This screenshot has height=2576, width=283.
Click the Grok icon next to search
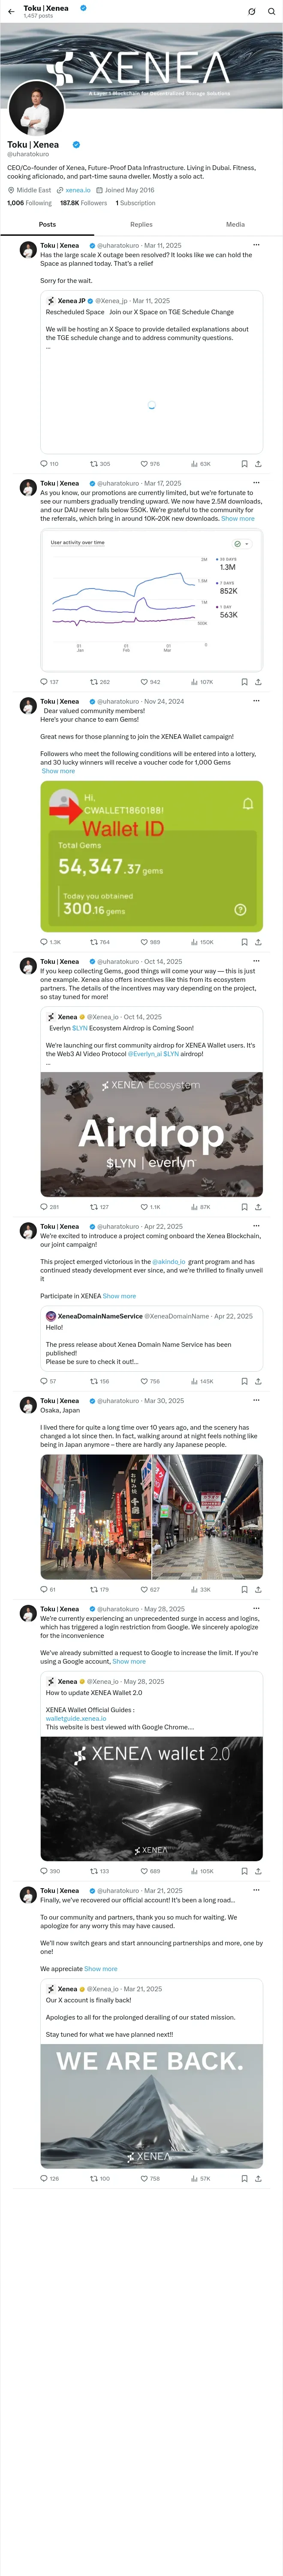click(x=252, y=11)
